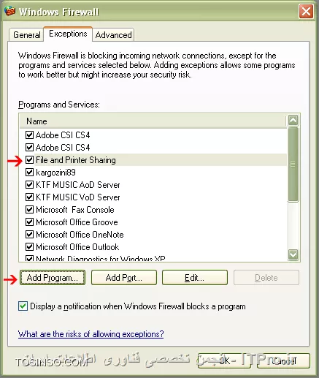Select the File and Printer Sharing row text
Viewport: 319px width, 378px height.
[x=76, y=160]
